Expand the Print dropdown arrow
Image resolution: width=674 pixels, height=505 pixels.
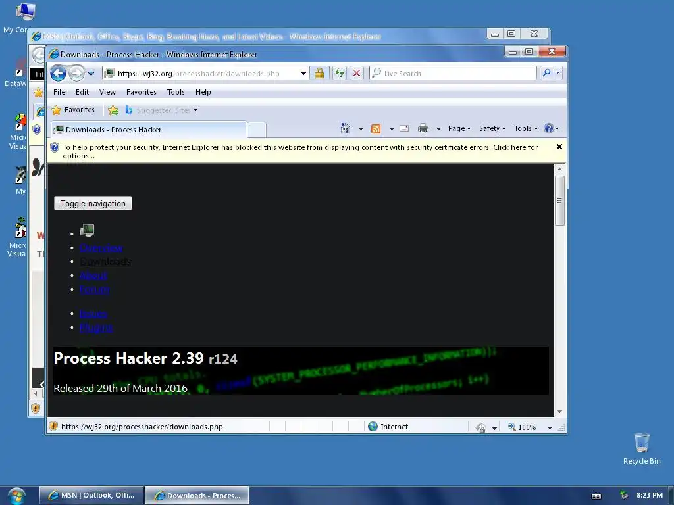[x=438, y=128]
